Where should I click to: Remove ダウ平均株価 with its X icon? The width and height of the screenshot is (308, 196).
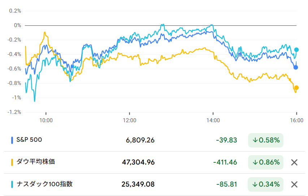294,162
